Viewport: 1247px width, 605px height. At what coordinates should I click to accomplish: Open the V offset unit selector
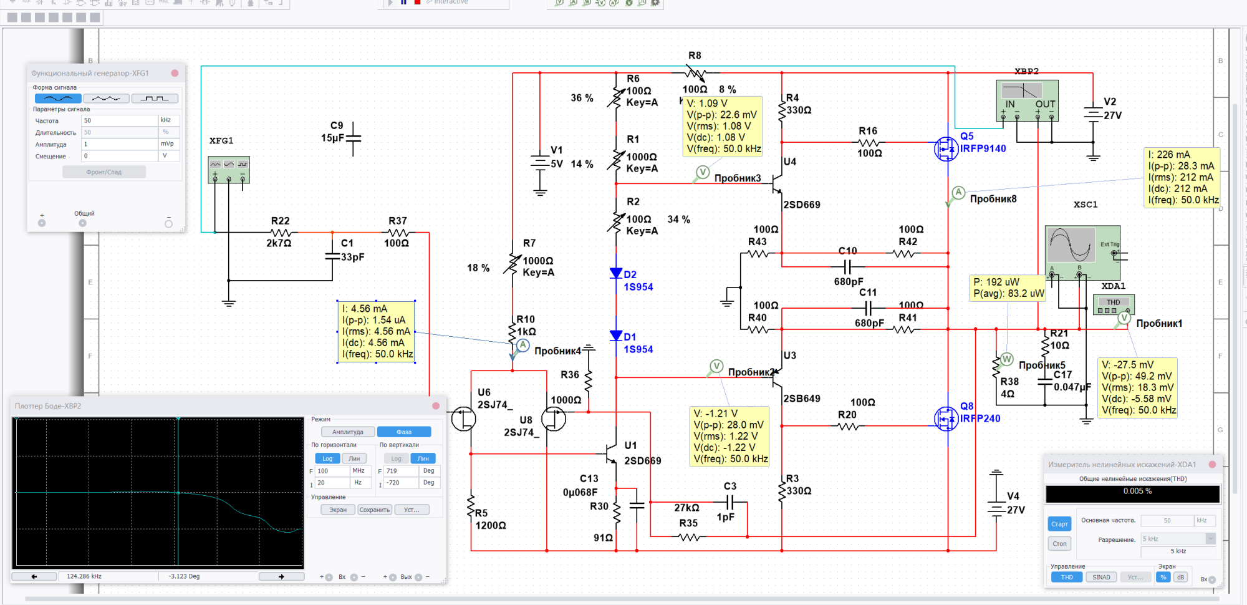pos(169,156)
